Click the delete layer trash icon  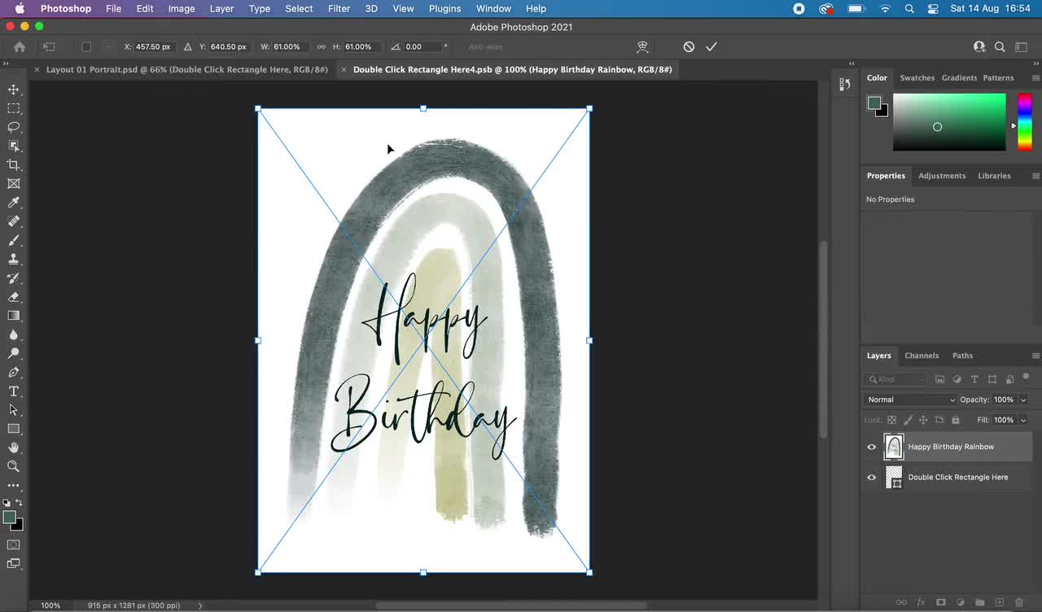[1019, 602]
